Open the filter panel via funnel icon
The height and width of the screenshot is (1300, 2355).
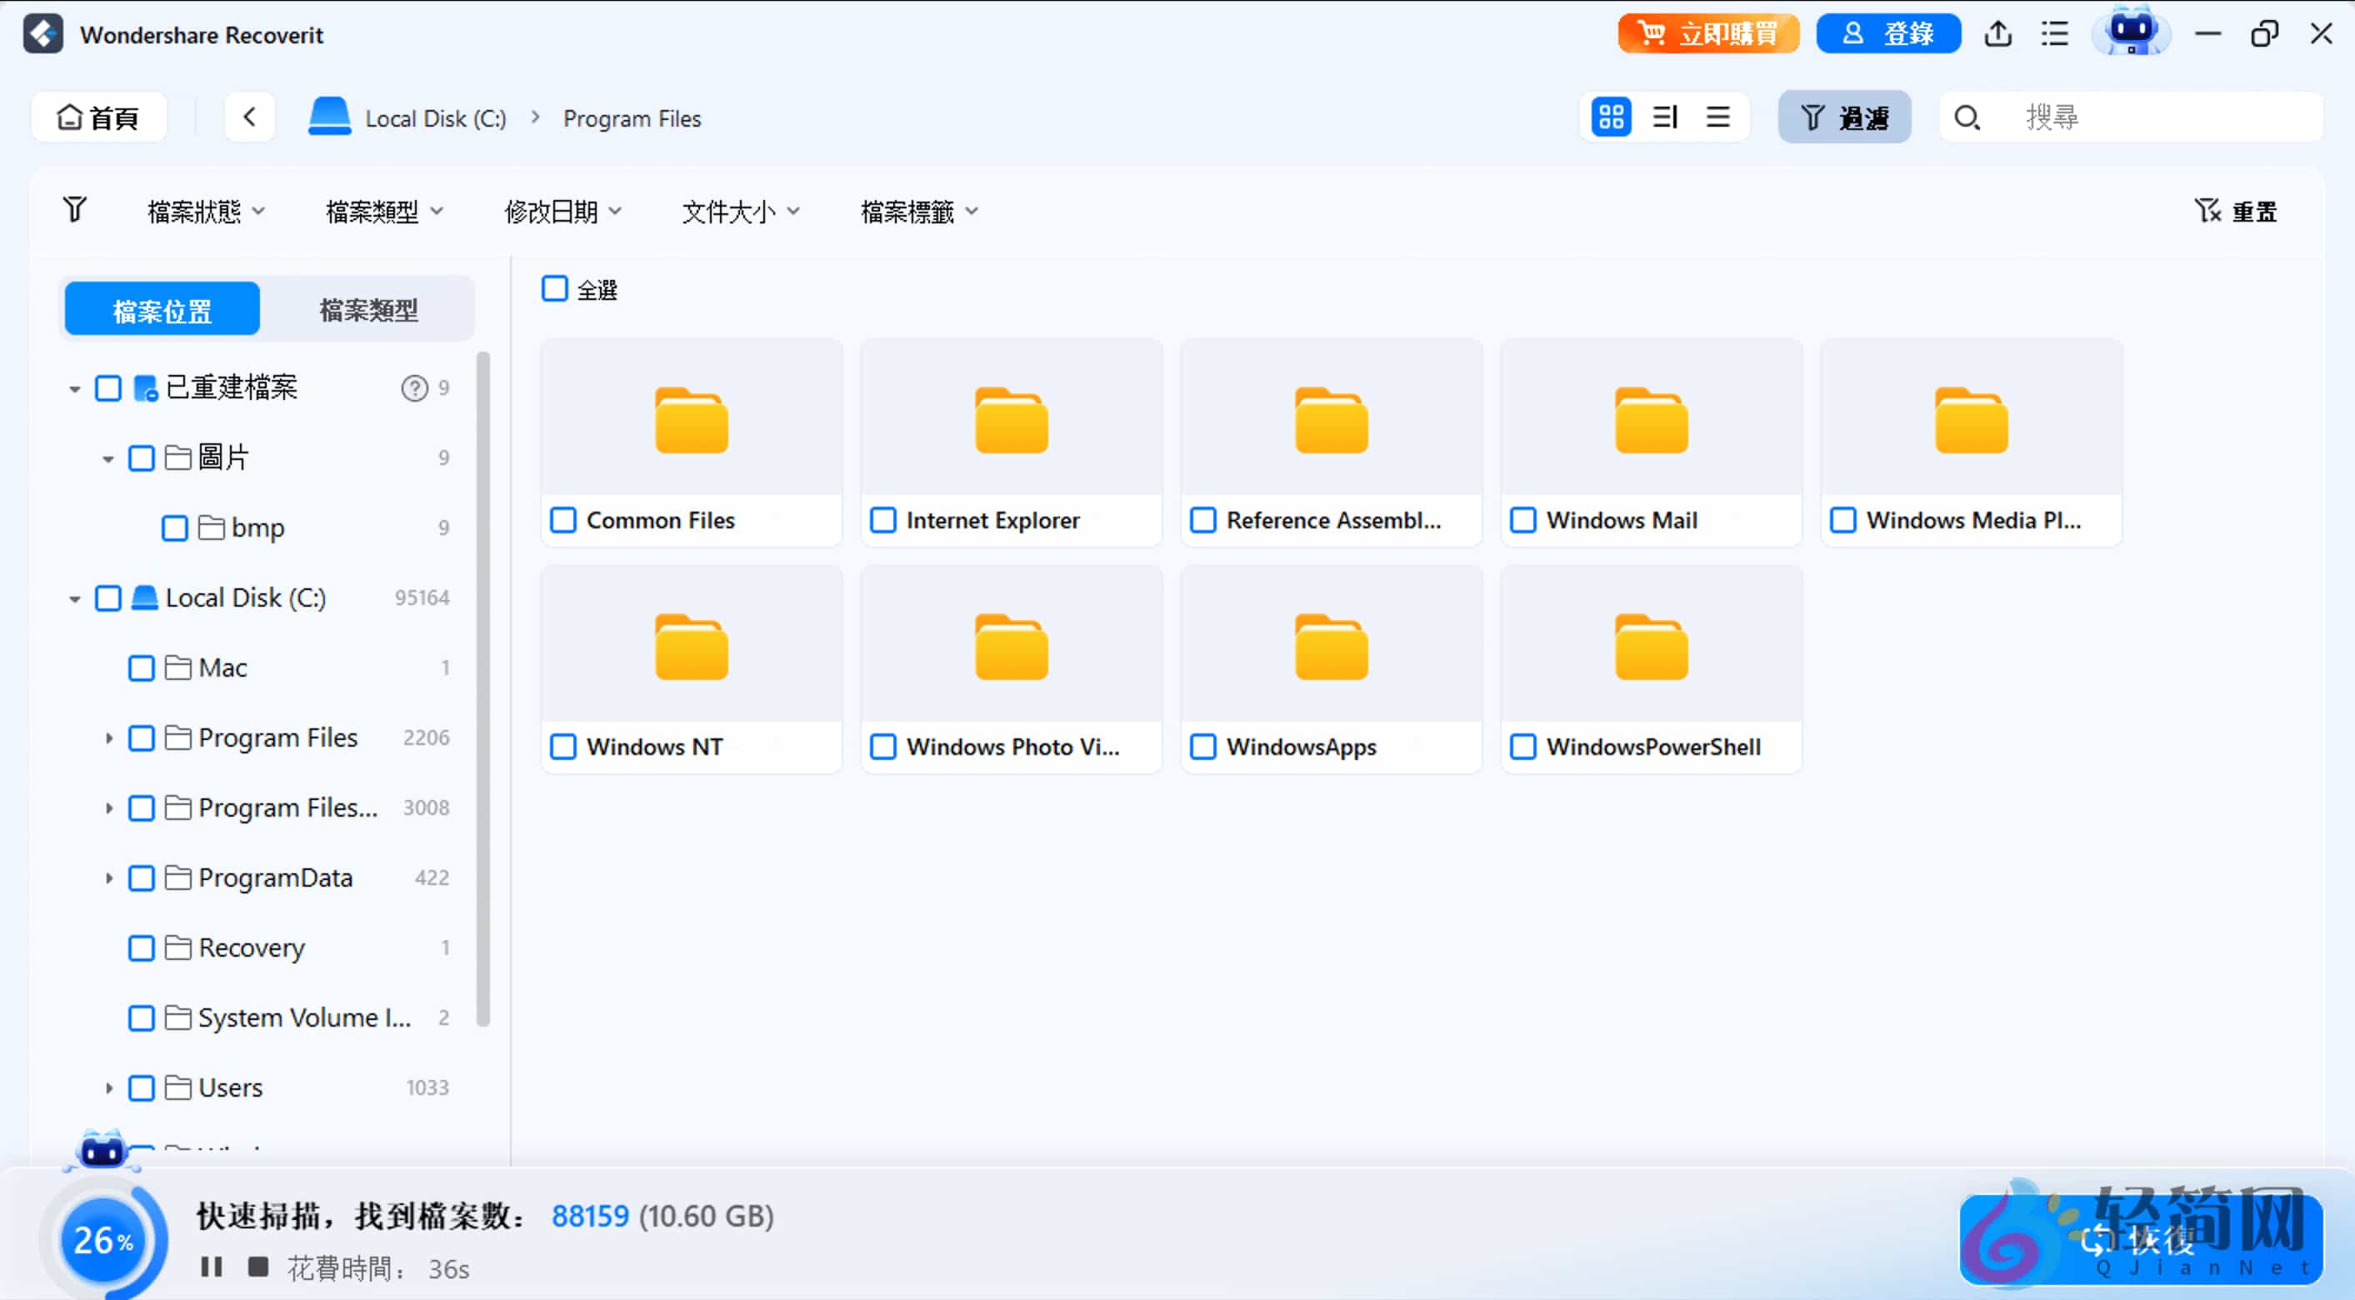pyautogui.click(x=1844, y=117)
